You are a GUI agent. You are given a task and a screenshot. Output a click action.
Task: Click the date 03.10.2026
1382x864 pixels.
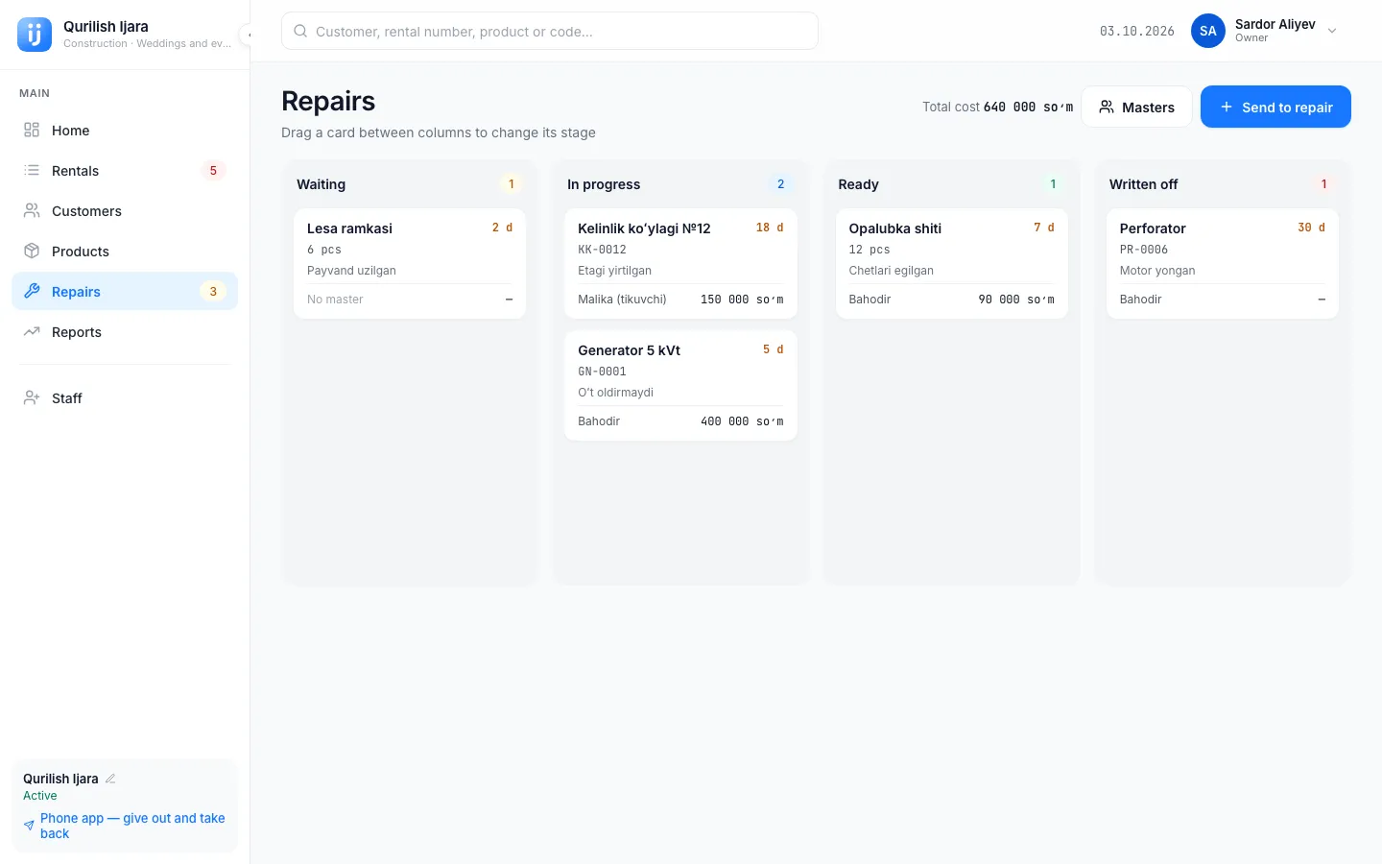[x=1137, y=31]
